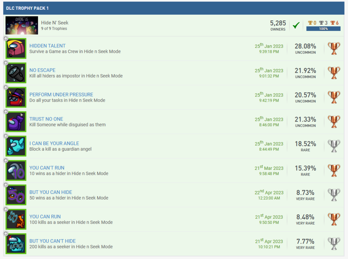The width and height of the screenshot is (348, 259).
Task: Open the HIDDEN TALENT trophy link
Action: [x=47, y=46]
